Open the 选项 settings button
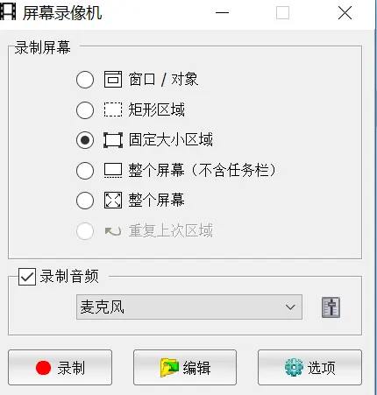377x395 pixels. [x=309, y=367]
